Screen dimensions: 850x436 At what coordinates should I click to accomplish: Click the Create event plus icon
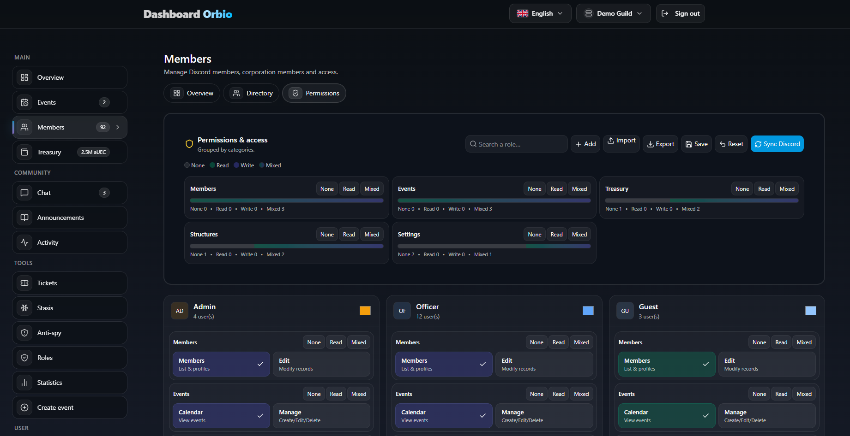(24, 407)
